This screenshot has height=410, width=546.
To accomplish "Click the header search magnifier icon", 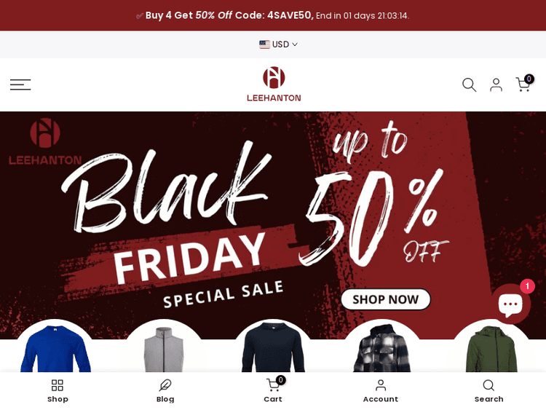I will click(469, 84).
